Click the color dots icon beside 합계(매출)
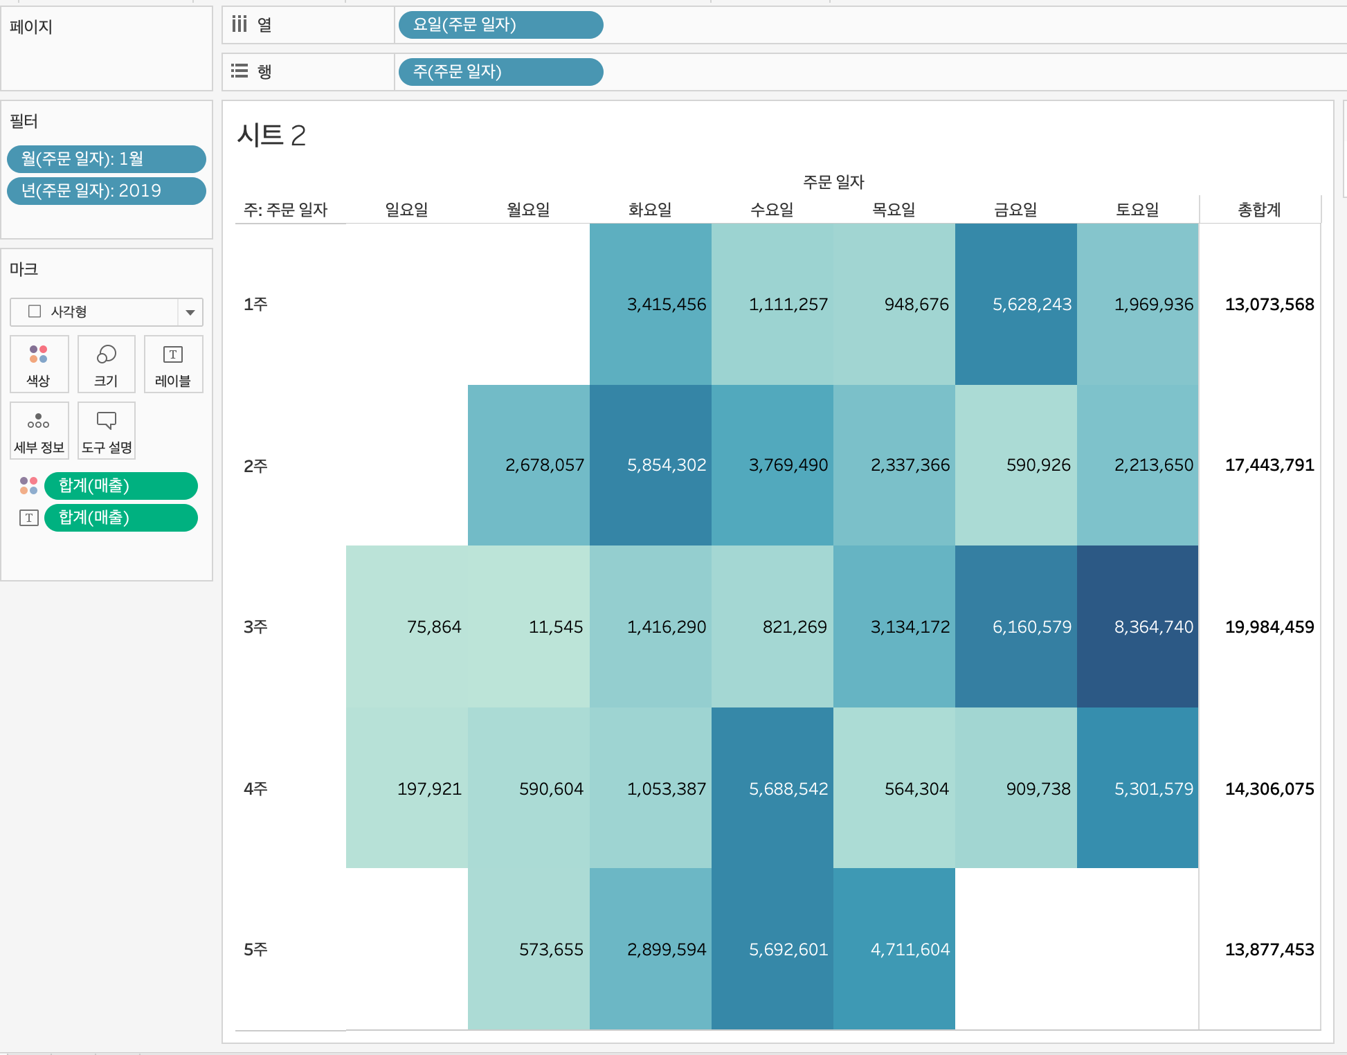This screenshot has width=1347, height=1055. pyautogui.click(x=28, y=485)
